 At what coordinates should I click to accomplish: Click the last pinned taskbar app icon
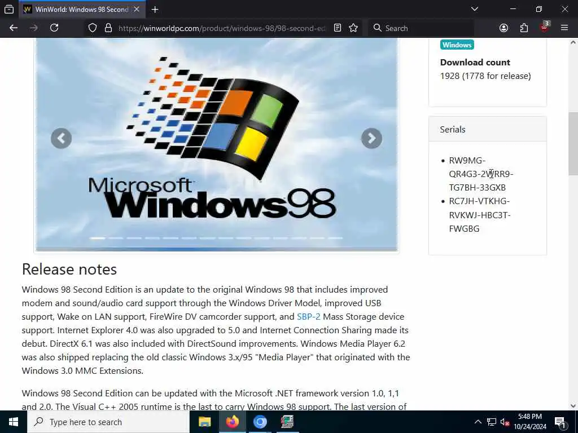click(287, 422)
